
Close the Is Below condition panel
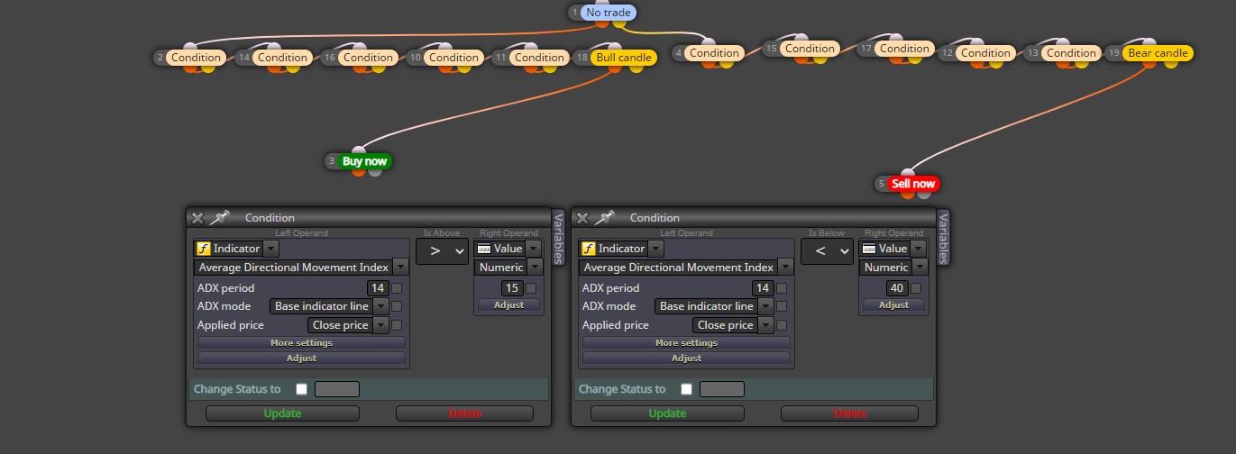(x=582, y=218)
